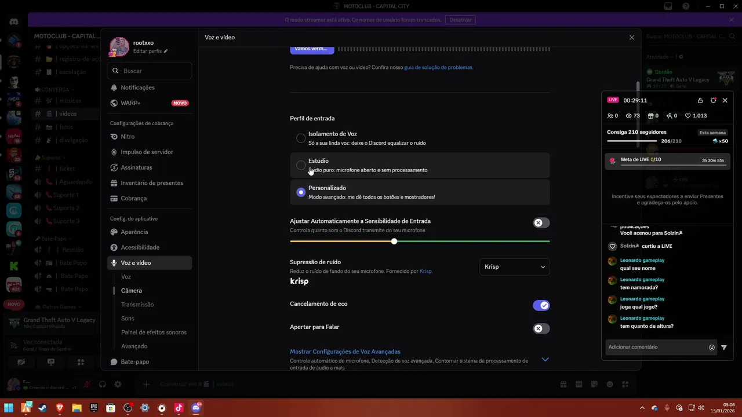Dismiss the streamer mode banner
This screenshot has width=742, height=417.
click(732, 20)
